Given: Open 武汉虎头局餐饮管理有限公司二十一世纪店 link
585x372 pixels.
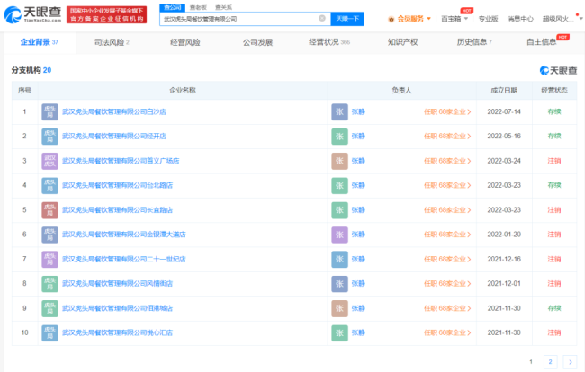Looking at the screenshot, I should point(124,259).
